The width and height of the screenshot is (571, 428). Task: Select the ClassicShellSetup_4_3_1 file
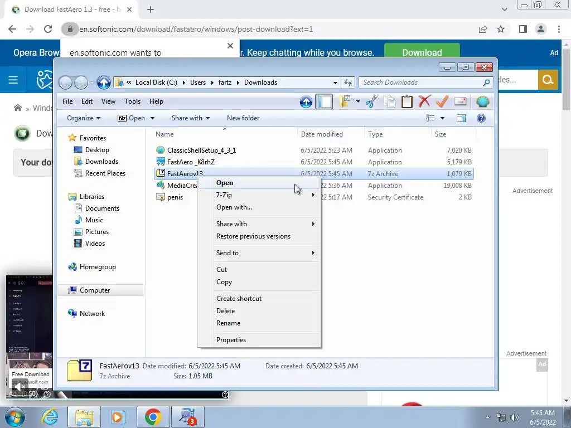pyautogui.click(x=201, y=150)
